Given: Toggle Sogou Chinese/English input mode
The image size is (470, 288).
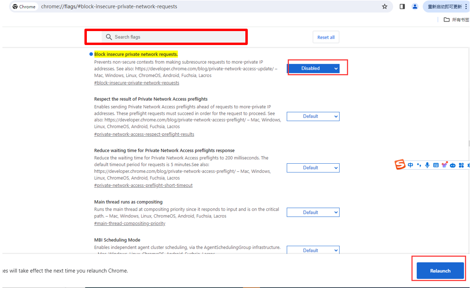Looking at the screenshot, I should (x=410, y=165).
